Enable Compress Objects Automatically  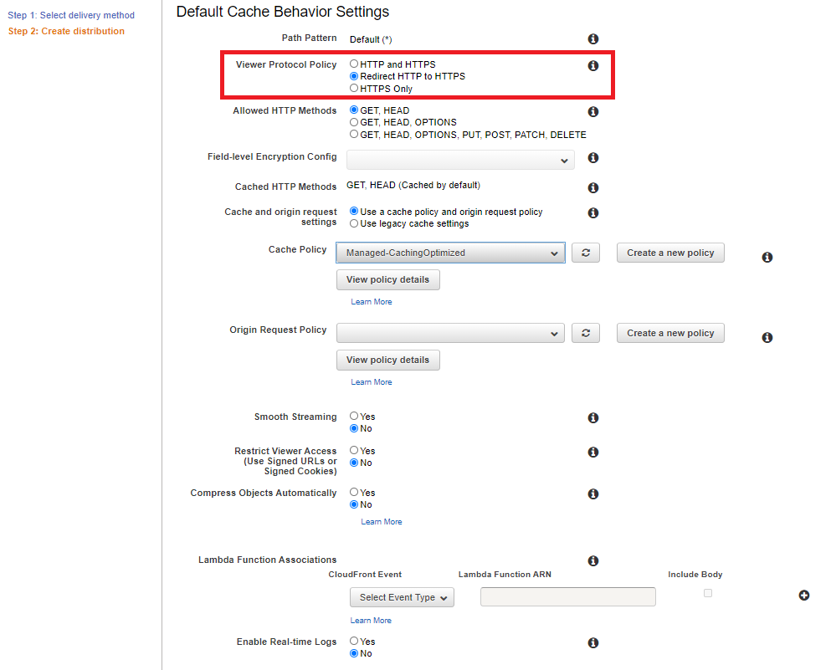pyautogui.click(x=353, y=493)
